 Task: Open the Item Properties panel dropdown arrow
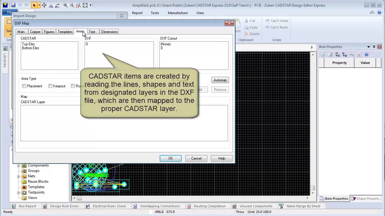pos(368,47)
